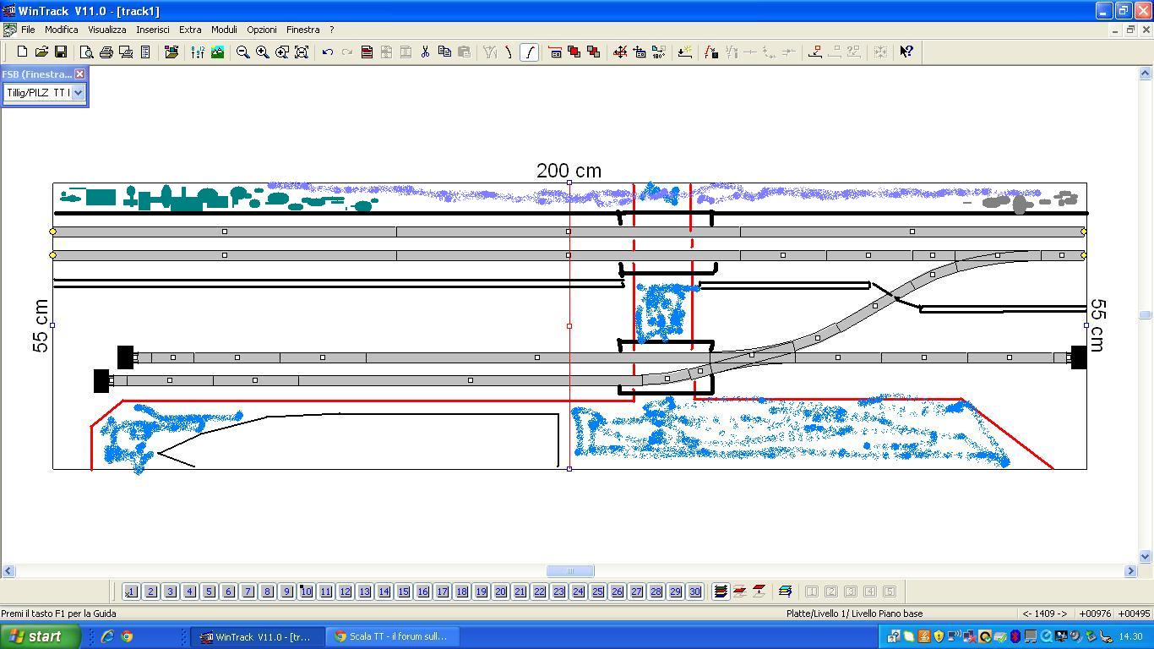Click the horizontal scrollbar thumb
Screen dimensions: 1154x649
click(570, 571)
